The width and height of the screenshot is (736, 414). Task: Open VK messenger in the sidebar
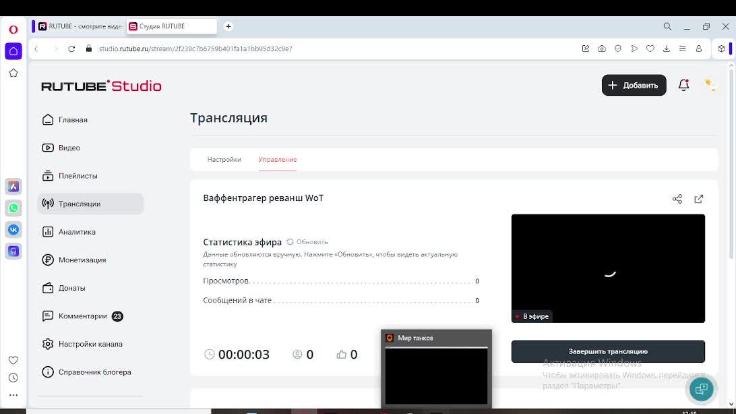point(13,229)
